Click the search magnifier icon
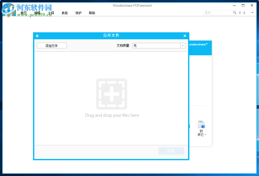 (x=234, y=12)
